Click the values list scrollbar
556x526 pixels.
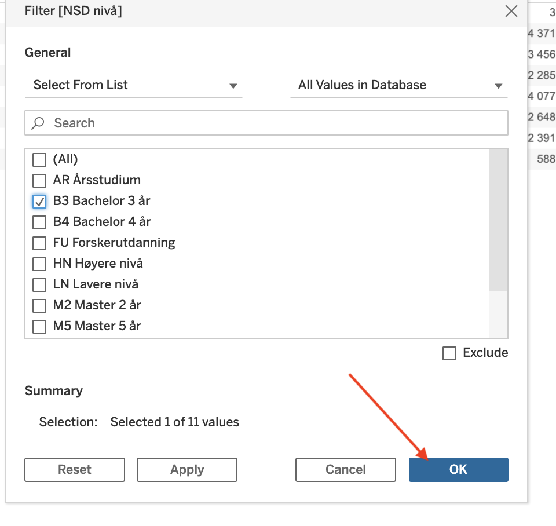point(498,220)
